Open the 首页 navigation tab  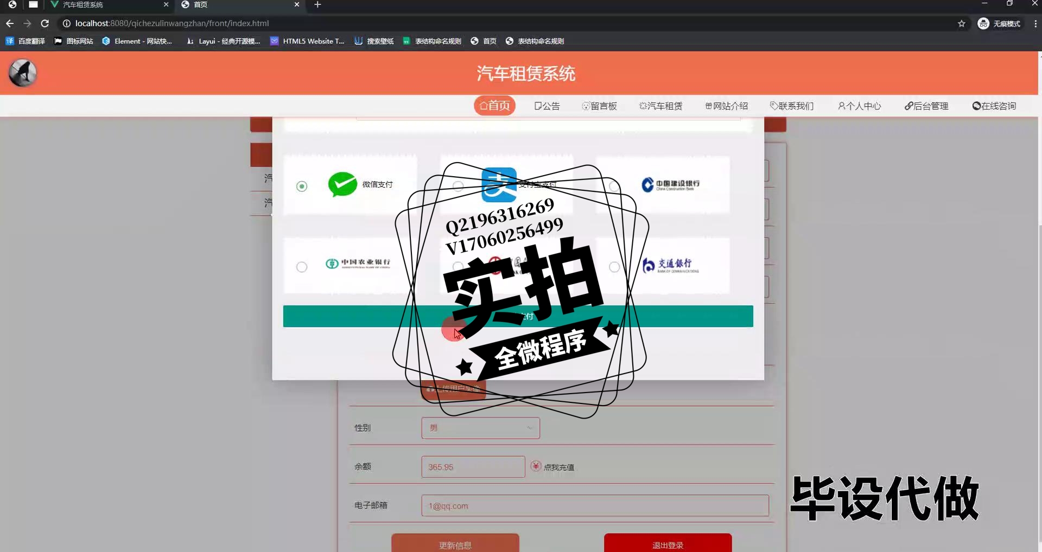(494, 106)
